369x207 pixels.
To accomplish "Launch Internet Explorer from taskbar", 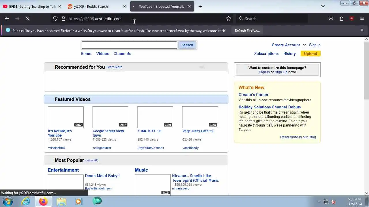I will point(26,201).
